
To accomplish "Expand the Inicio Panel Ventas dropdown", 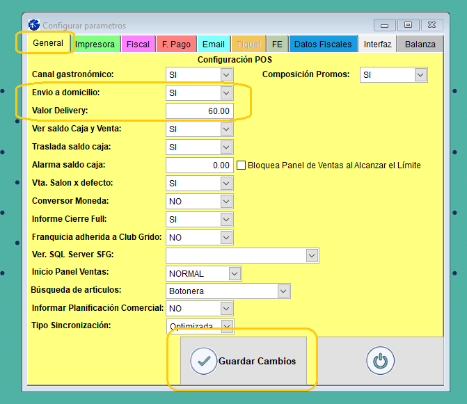I will click(235, 273).
